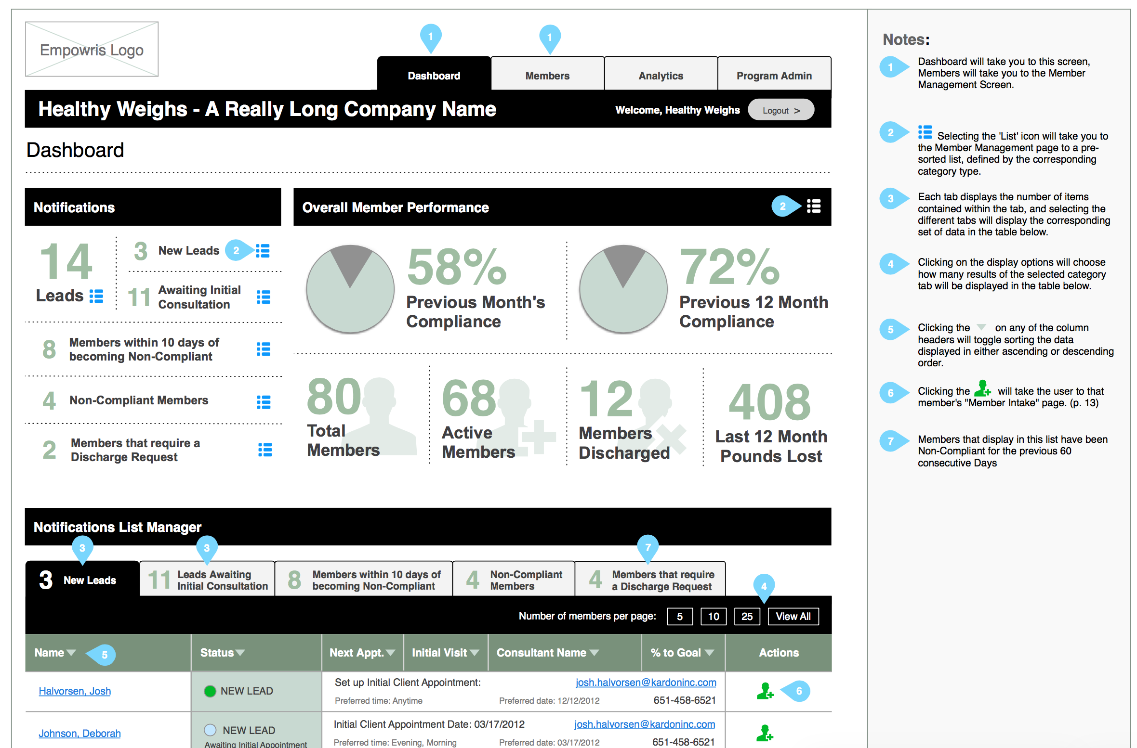Open list for Members that require Discharge Request

[265, 450]
